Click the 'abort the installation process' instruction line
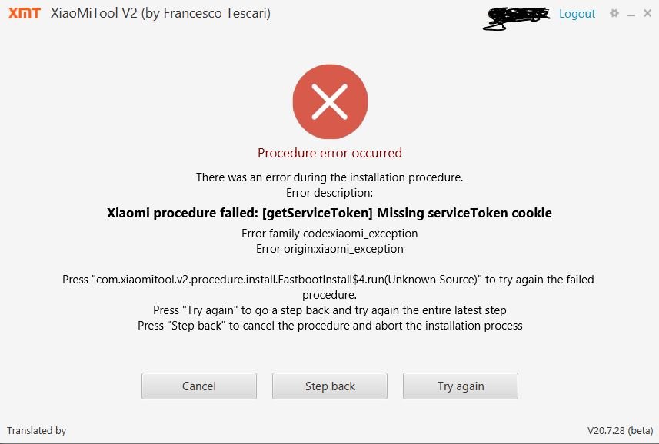Screen dimensions: 659x444 click(x=330, y=326)
